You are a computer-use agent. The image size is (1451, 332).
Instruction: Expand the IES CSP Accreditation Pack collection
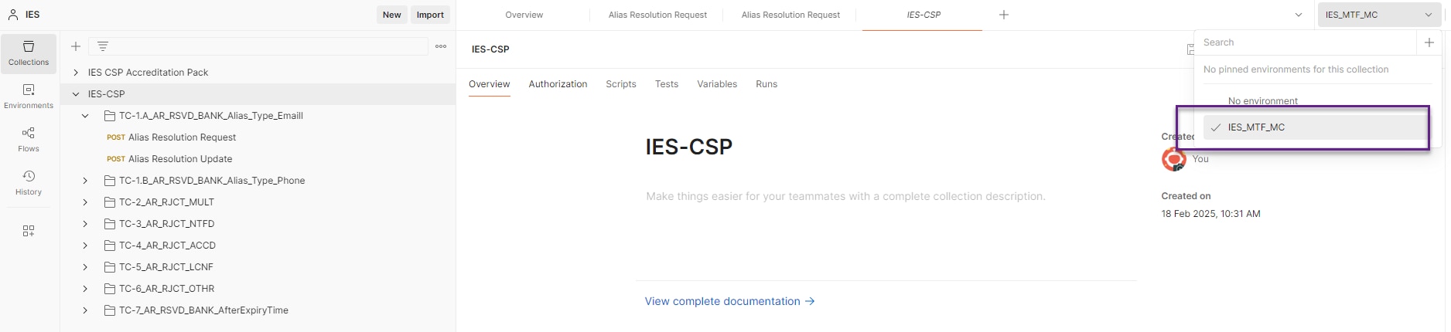click(76, 73)
